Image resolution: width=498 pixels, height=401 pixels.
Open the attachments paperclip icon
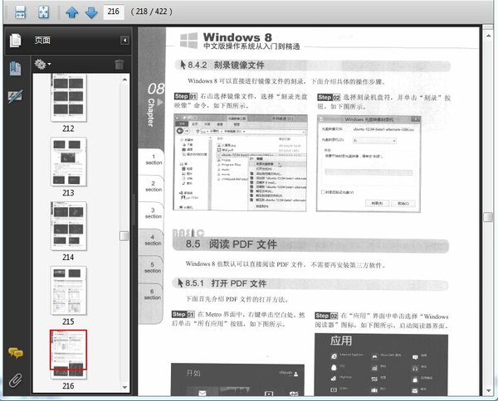coord(15,380)
